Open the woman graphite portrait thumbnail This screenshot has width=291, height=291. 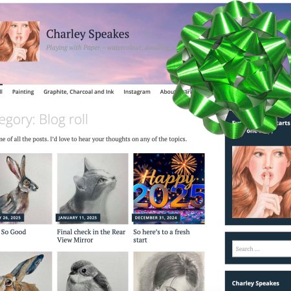169,272
